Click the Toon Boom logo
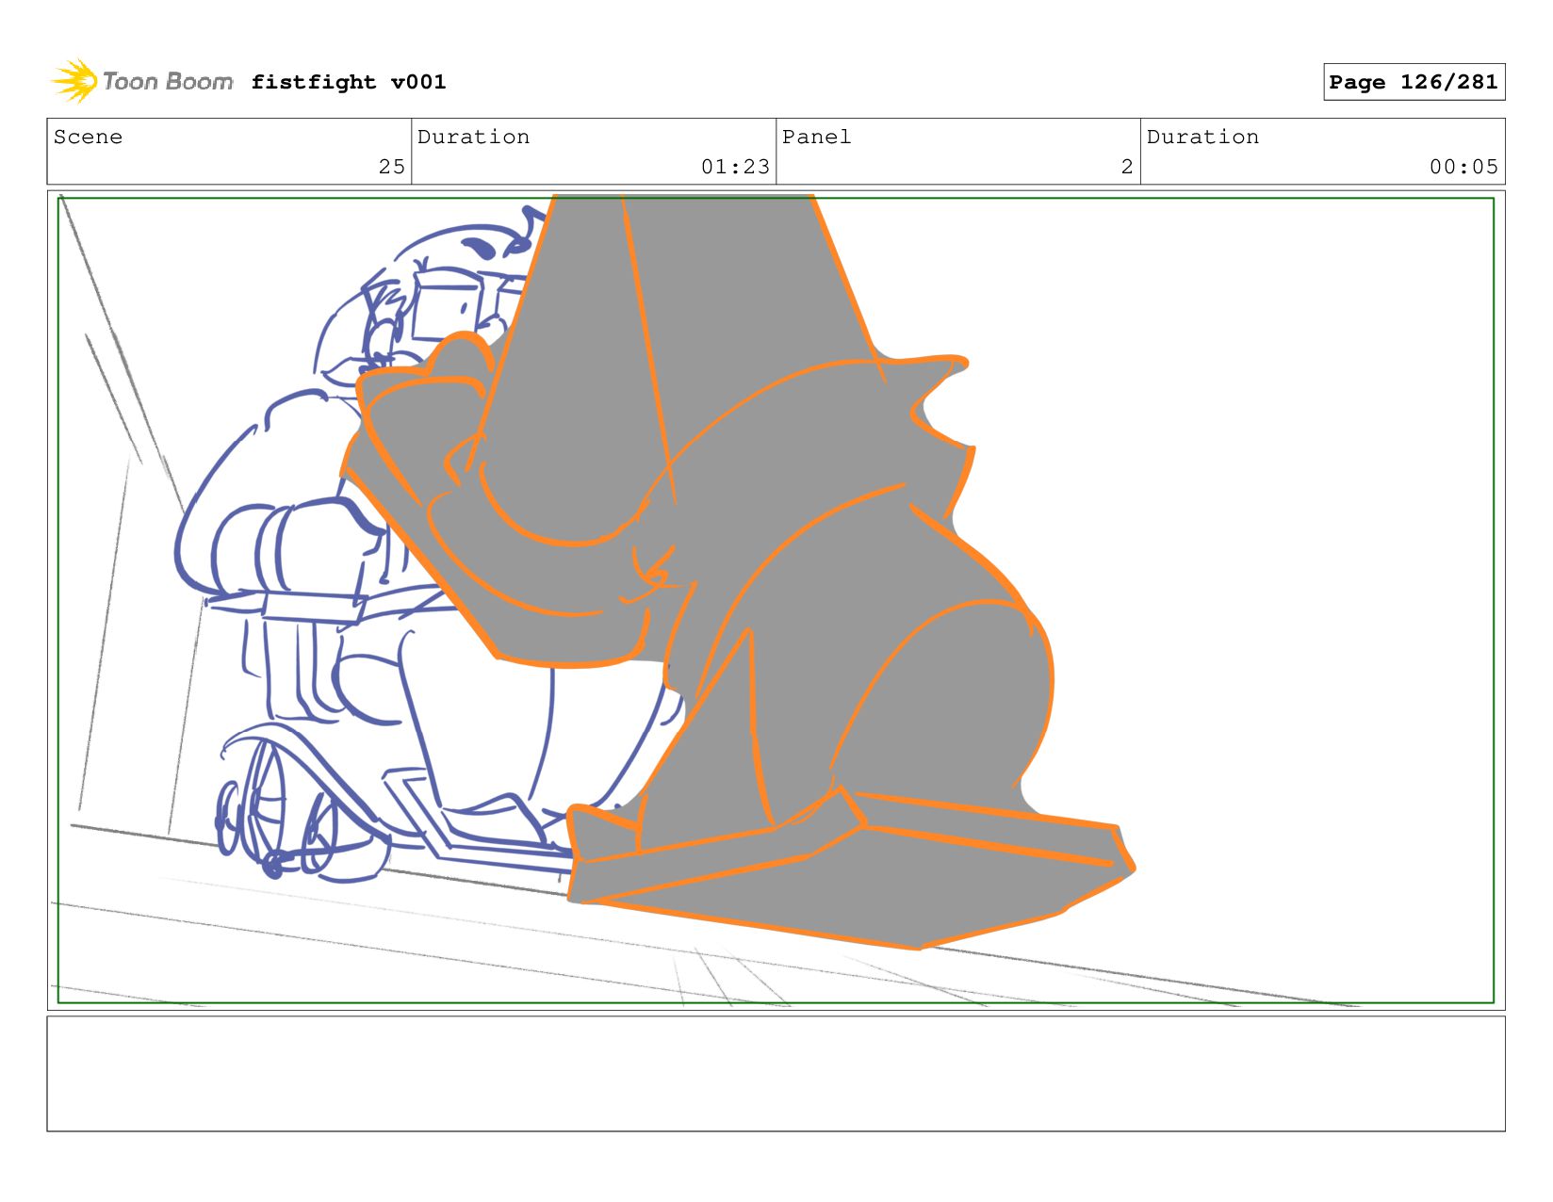Screen dimensions: 1553x1202 pos(141,82)
